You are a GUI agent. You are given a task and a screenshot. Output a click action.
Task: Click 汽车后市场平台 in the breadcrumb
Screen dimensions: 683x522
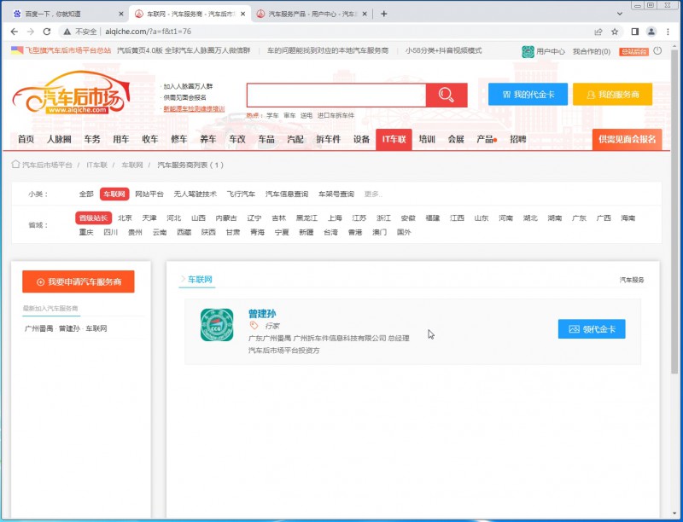(48, 165)
